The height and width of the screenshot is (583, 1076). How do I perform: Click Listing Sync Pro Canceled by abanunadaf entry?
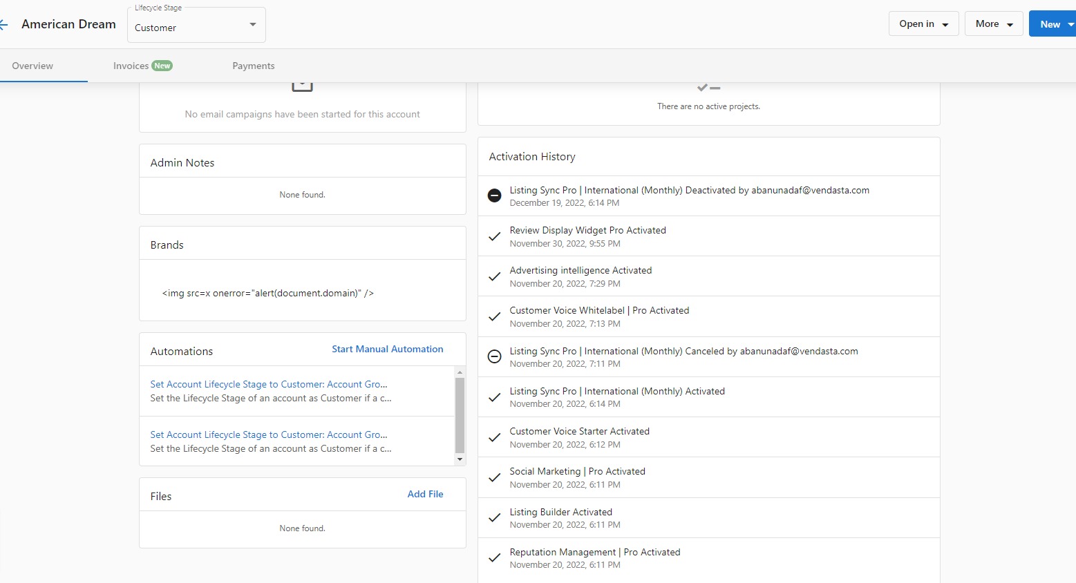684,351
